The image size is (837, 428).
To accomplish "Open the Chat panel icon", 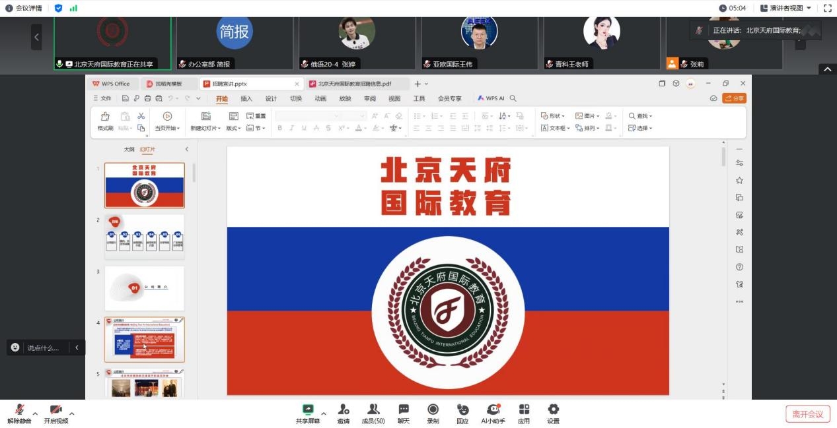I will pos(404,410).
